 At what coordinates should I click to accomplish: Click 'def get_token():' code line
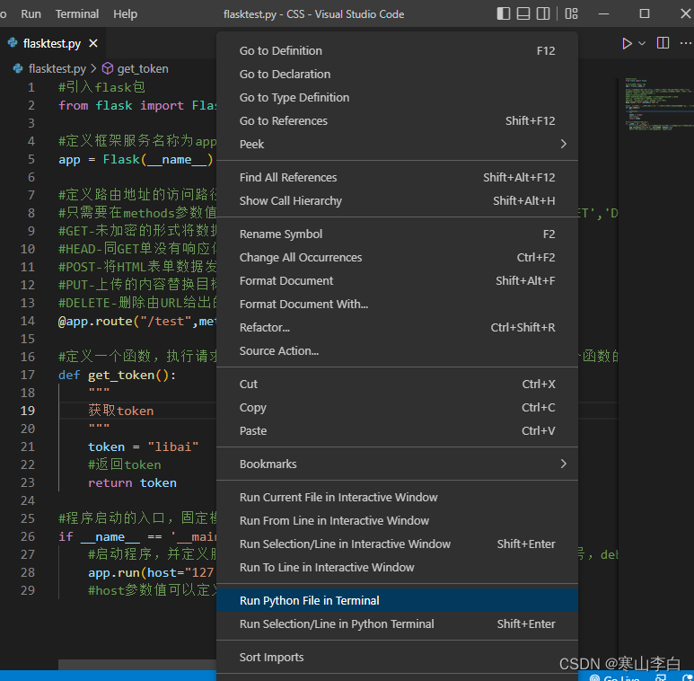(x=118, y=375)
